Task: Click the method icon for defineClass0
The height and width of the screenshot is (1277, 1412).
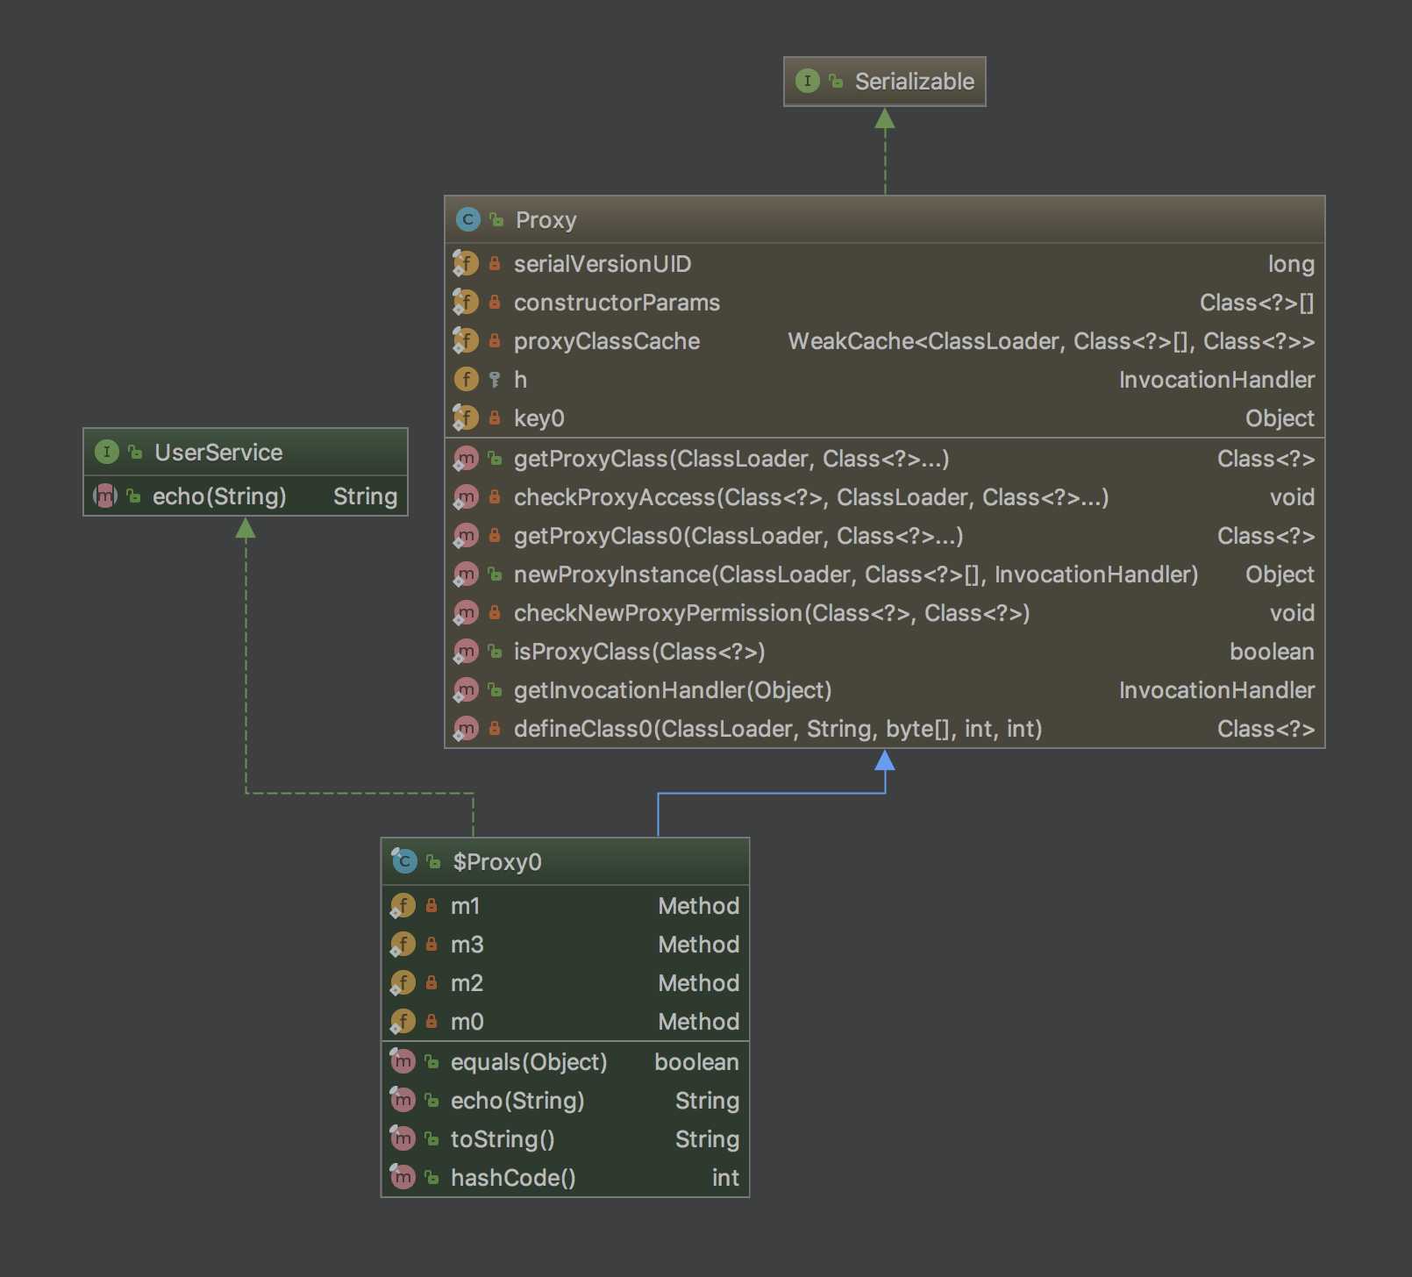Action: 465,728
